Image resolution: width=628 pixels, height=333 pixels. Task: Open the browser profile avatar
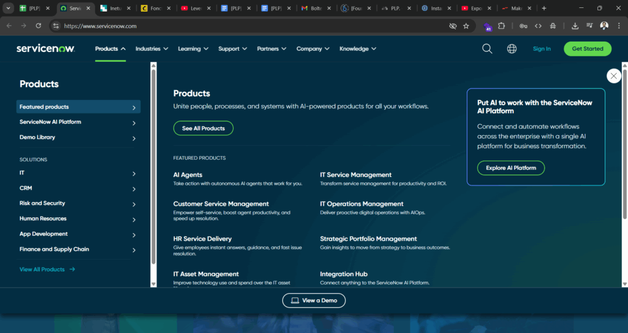point(604,26)
